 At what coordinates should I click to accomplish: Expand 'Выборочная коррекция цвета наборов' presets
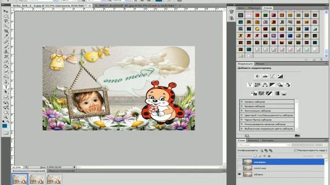[x=242, y=128]
